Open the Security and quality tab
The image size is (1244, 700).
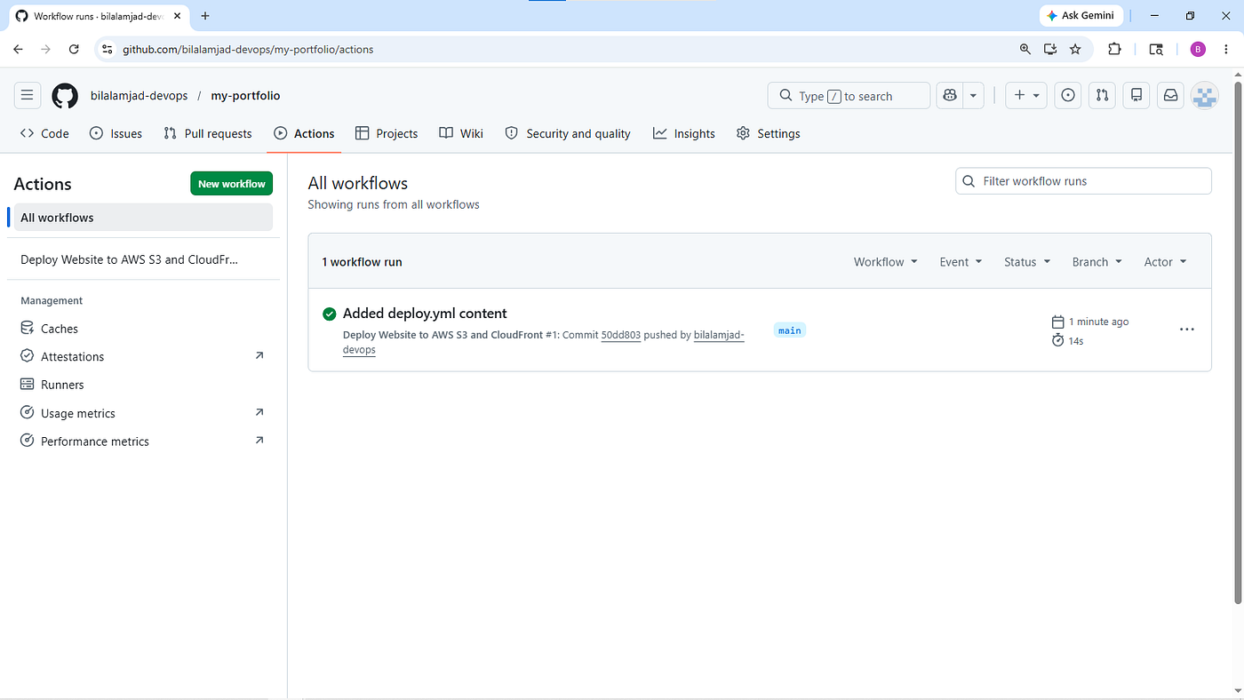click(x=568, y=133)
